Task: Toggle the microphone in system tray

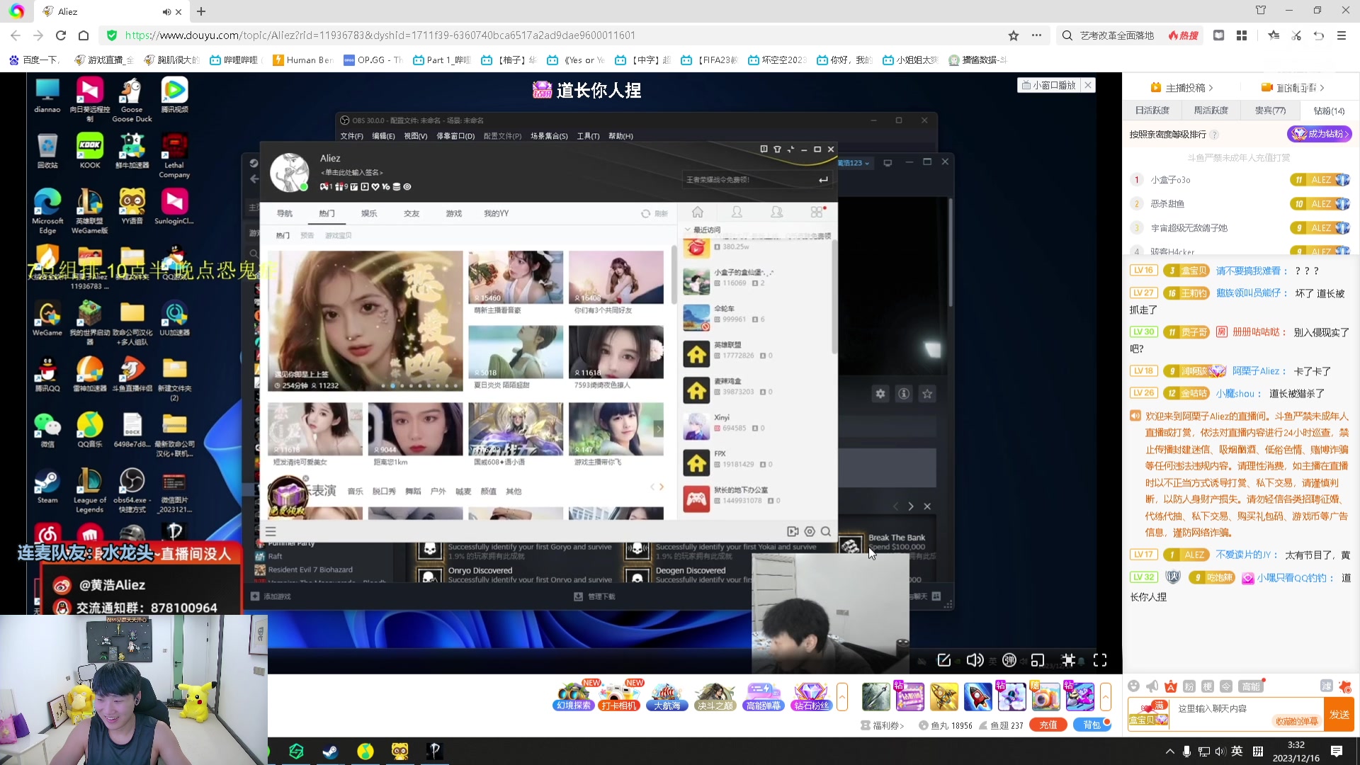Action: [1186, 751]
